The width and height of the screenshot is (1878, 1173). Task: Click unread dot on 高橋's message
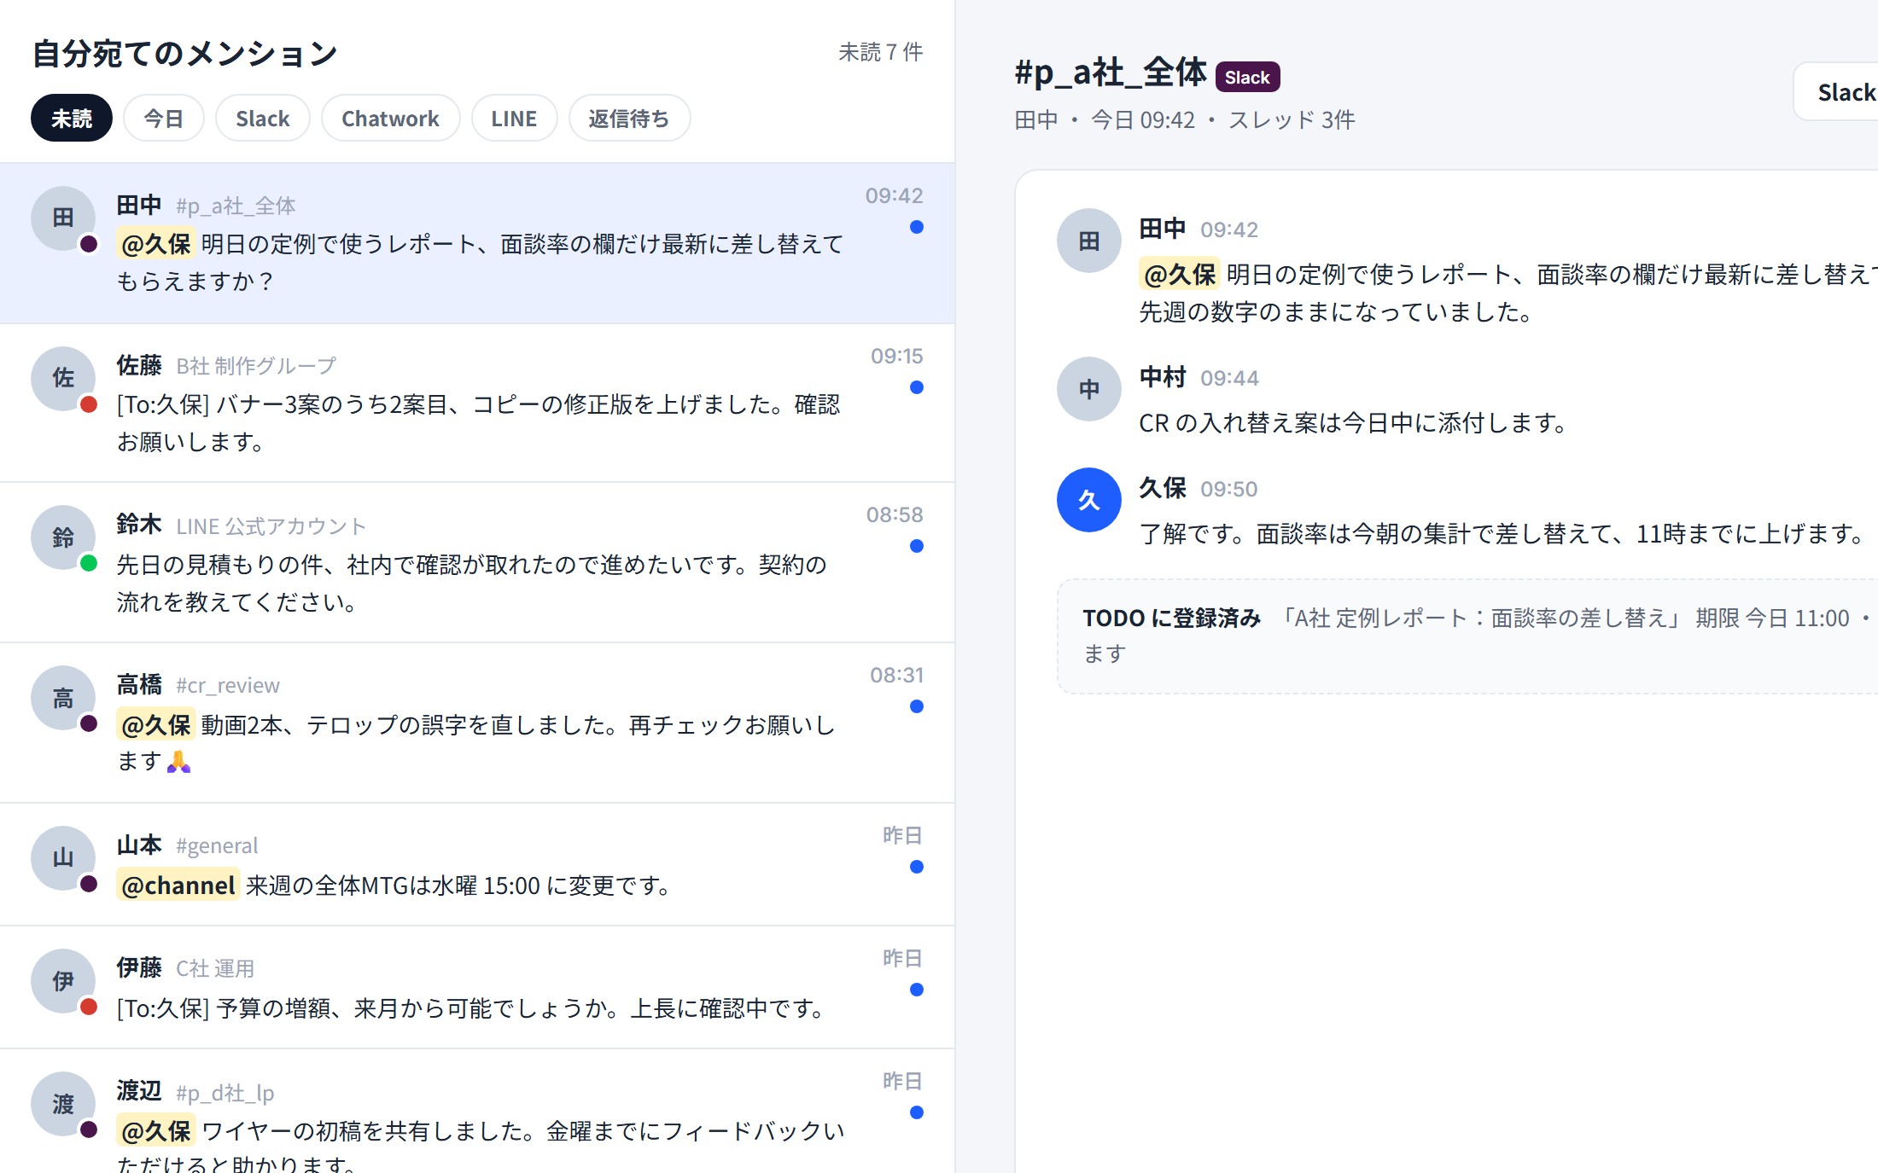pos(917,706)
